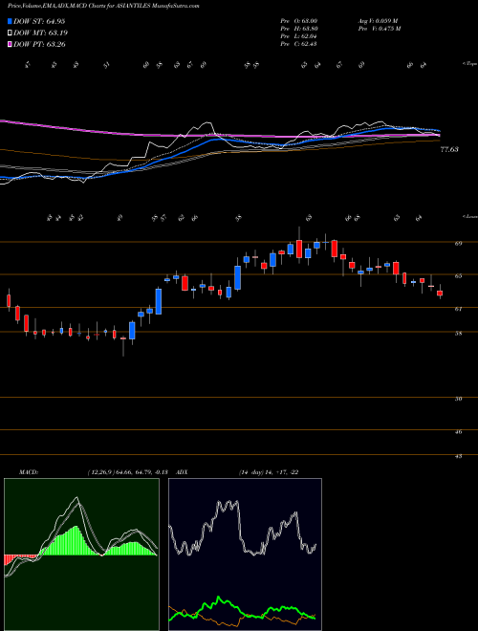The width and height of the screenshot is (478, 631).
Task: Select the 'DOW PT: 63.26' legend label
Action: pos(39,44)
